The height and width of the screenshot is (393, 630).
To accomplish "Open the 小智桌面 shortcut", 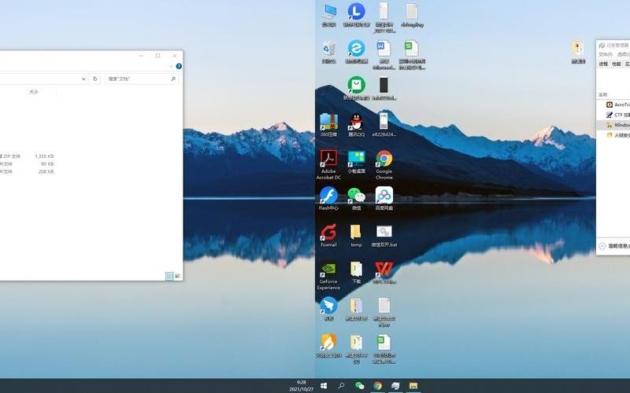I will tap(357, 162).
